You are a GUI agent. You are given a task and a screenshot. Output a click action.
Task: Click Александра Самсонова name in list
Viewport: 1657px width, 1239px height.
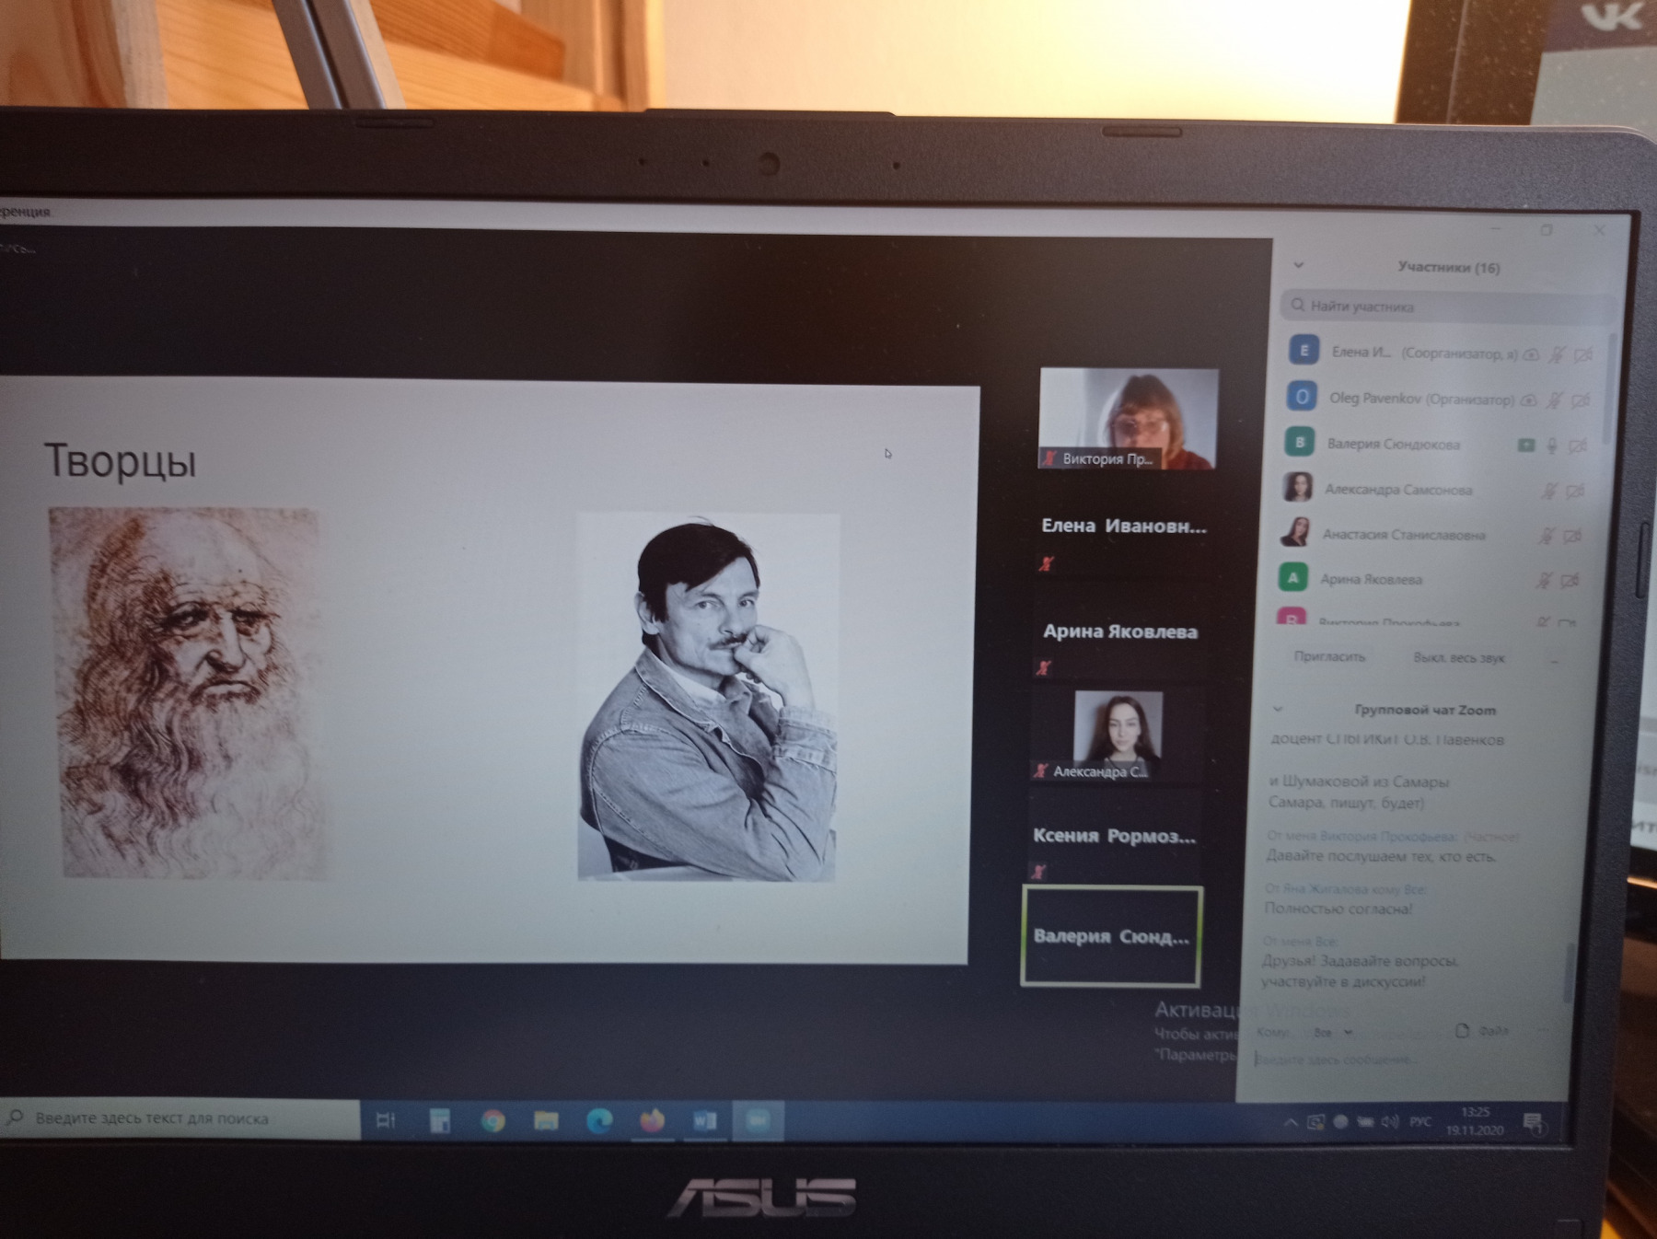[x=1397, y=490]
